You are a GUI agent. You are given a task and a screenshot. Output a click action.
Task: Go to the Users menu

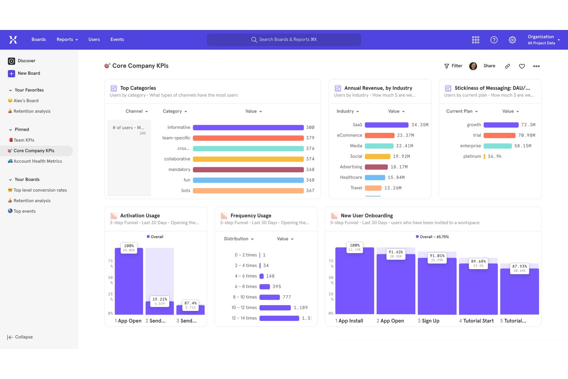(94, 40)
